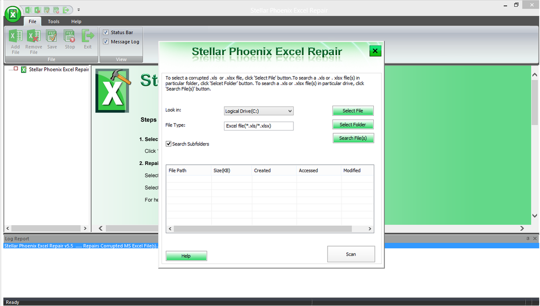Click the tree panel scroll left arrow
Viewport: 540px width, 306px height.
point(8,228)
